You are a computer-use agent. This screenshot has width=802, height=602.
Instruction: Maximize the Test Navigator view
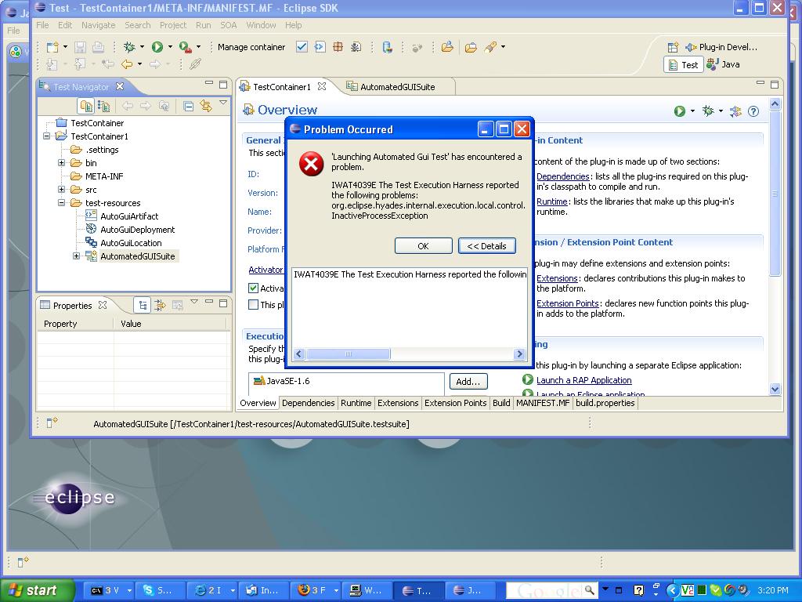pos(223,85)
